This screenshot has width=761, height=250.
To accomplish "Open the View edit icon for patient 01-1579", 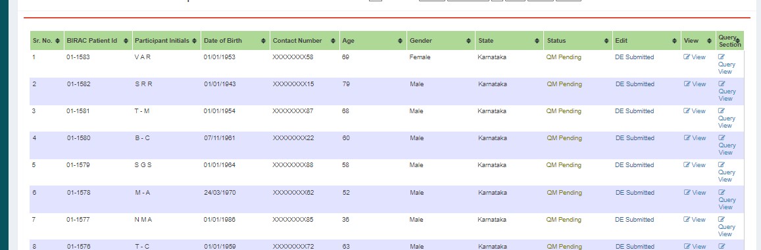I will 687,165.
